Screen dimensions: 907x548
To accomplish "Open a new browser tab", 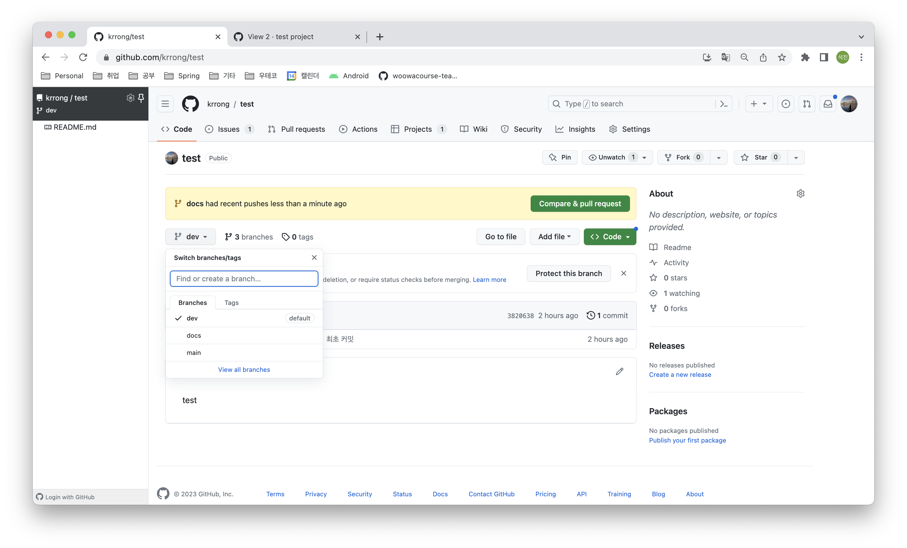I will pos(380,37).
